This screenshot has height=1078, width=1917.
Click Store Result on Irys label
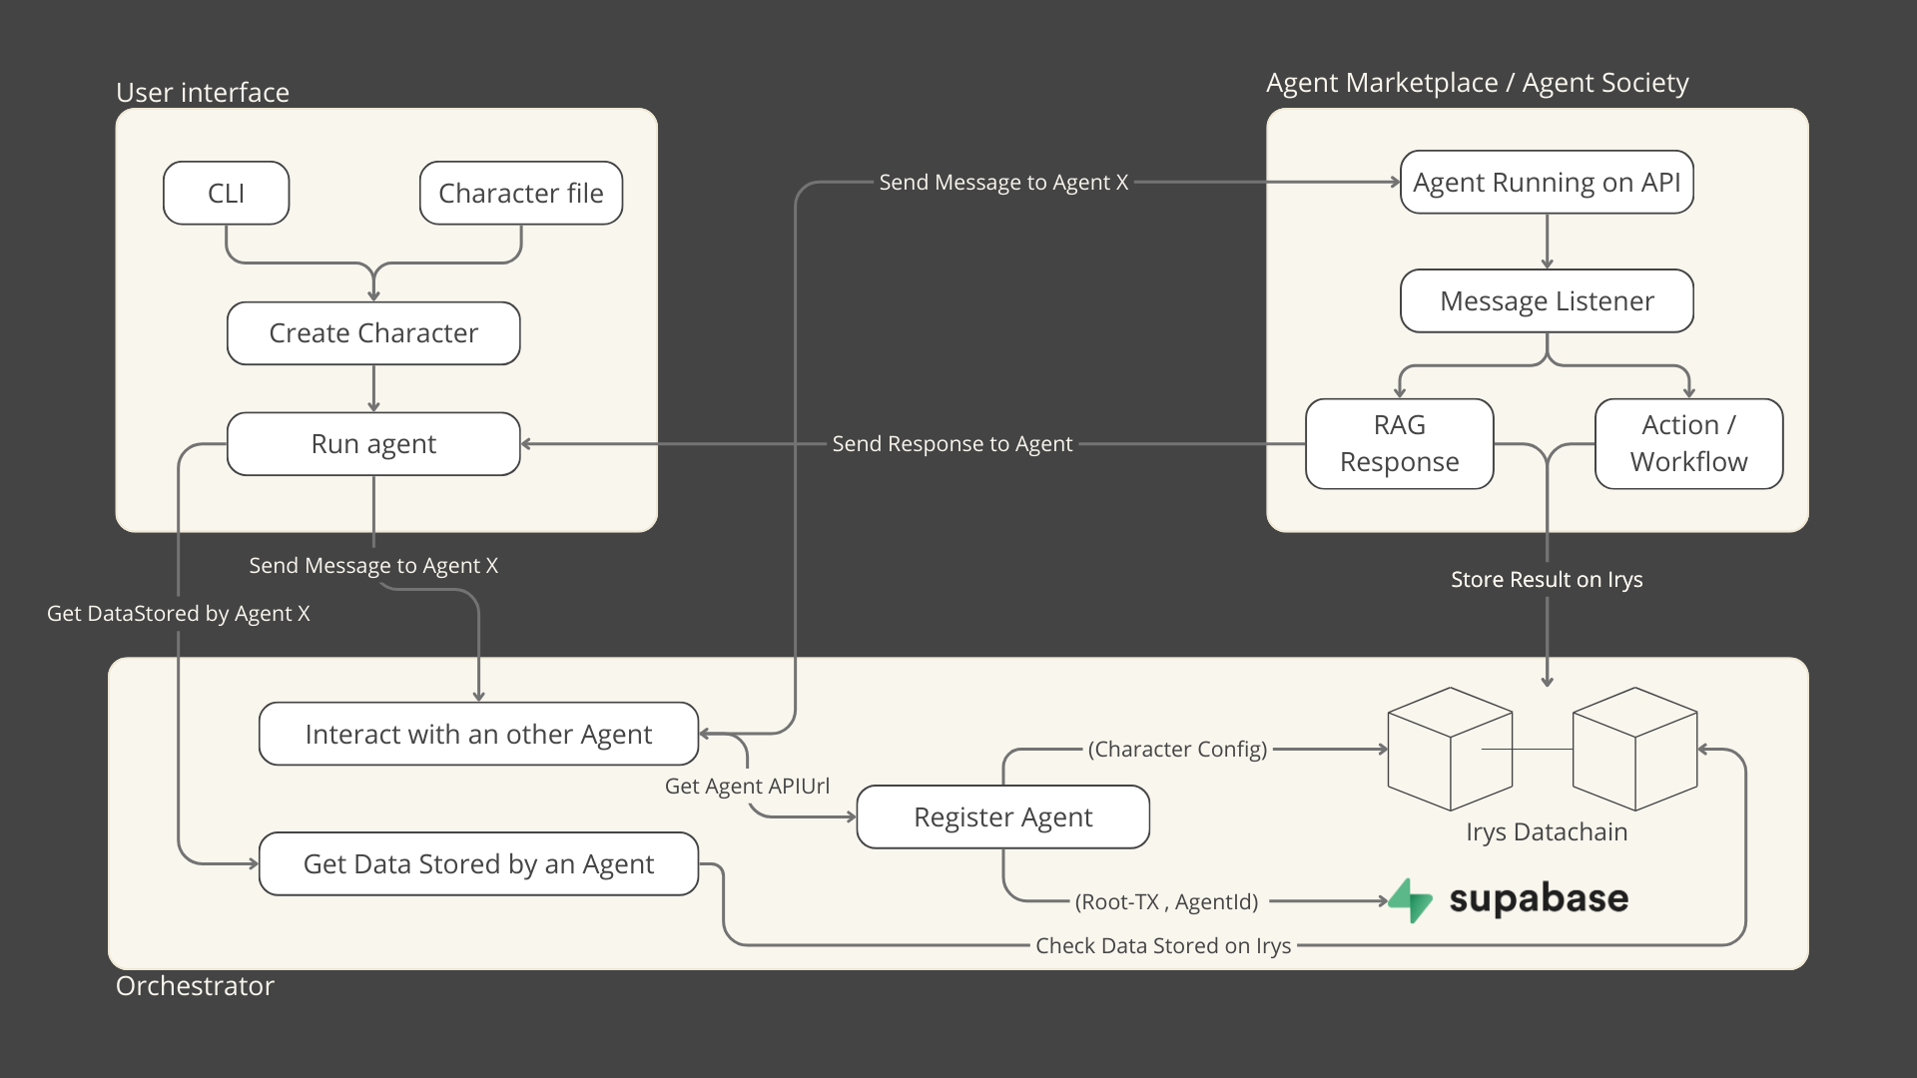pos(1547,579)
